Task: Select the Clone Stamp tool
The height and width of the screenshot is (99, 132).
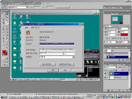Action: coord(3,29)
